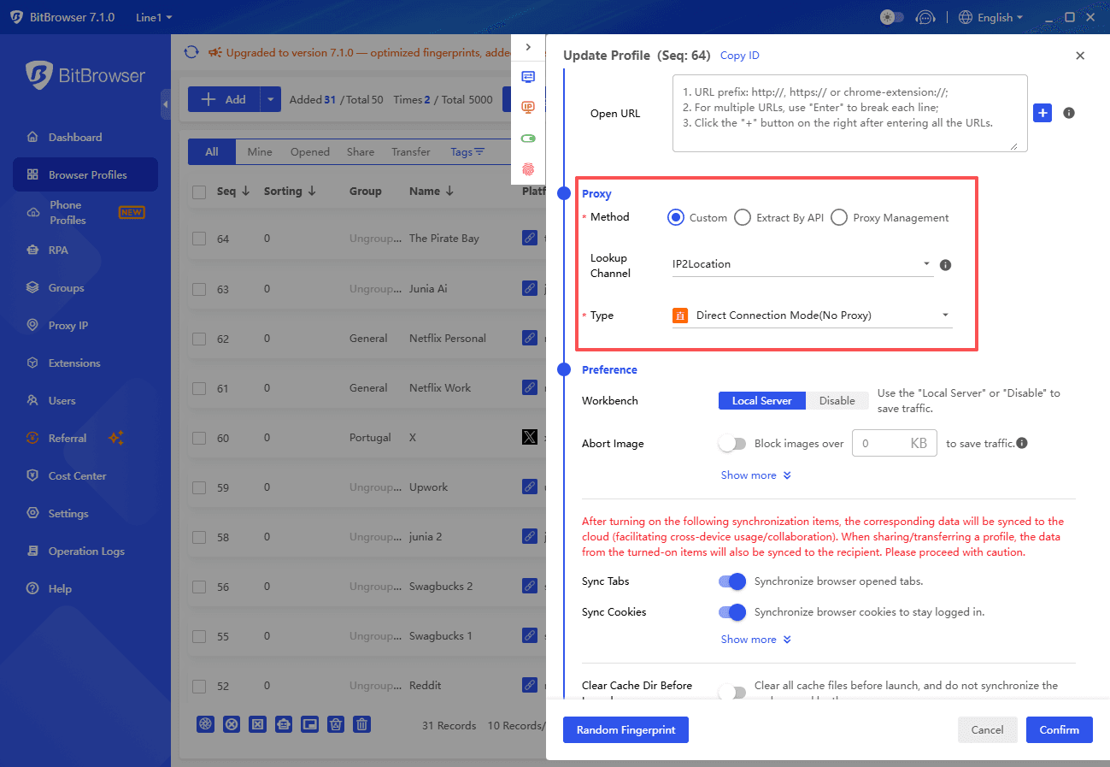Toggle the Abort Image switch

(732, 443)
